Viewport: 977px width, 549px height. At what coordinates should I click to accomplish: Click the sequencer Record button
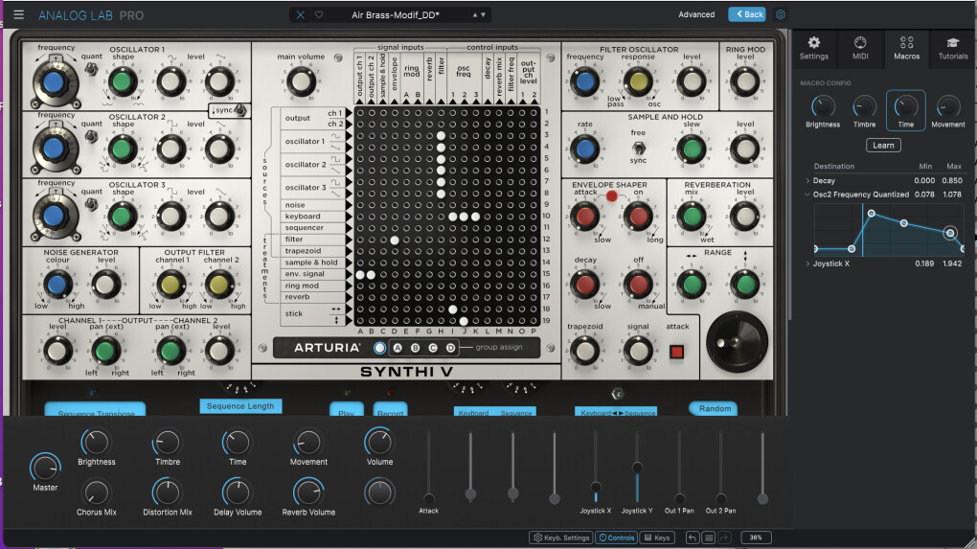(390, 411)
